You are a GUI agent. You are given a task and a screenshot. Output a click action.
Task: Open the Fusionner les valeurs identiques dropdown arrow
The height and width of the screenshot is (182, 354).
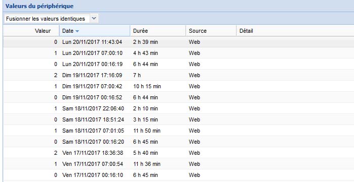[x=94, y=19]
